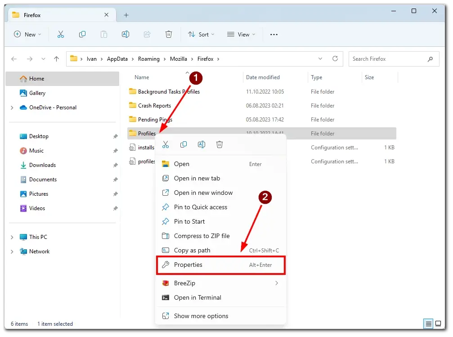This screenshot has height=337, width=453.
Task: Select Pin to Start
Action: click(x=221, y=222)
